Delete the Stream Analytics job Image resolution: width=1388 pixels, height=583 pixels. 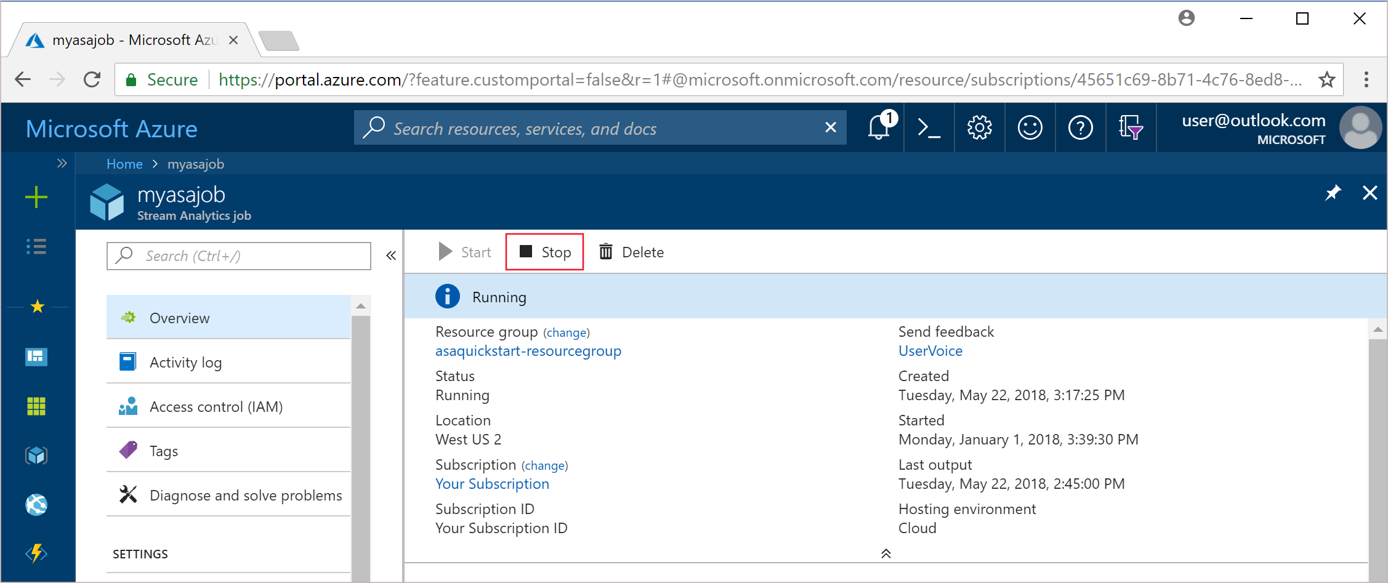(x=632, y=252)
